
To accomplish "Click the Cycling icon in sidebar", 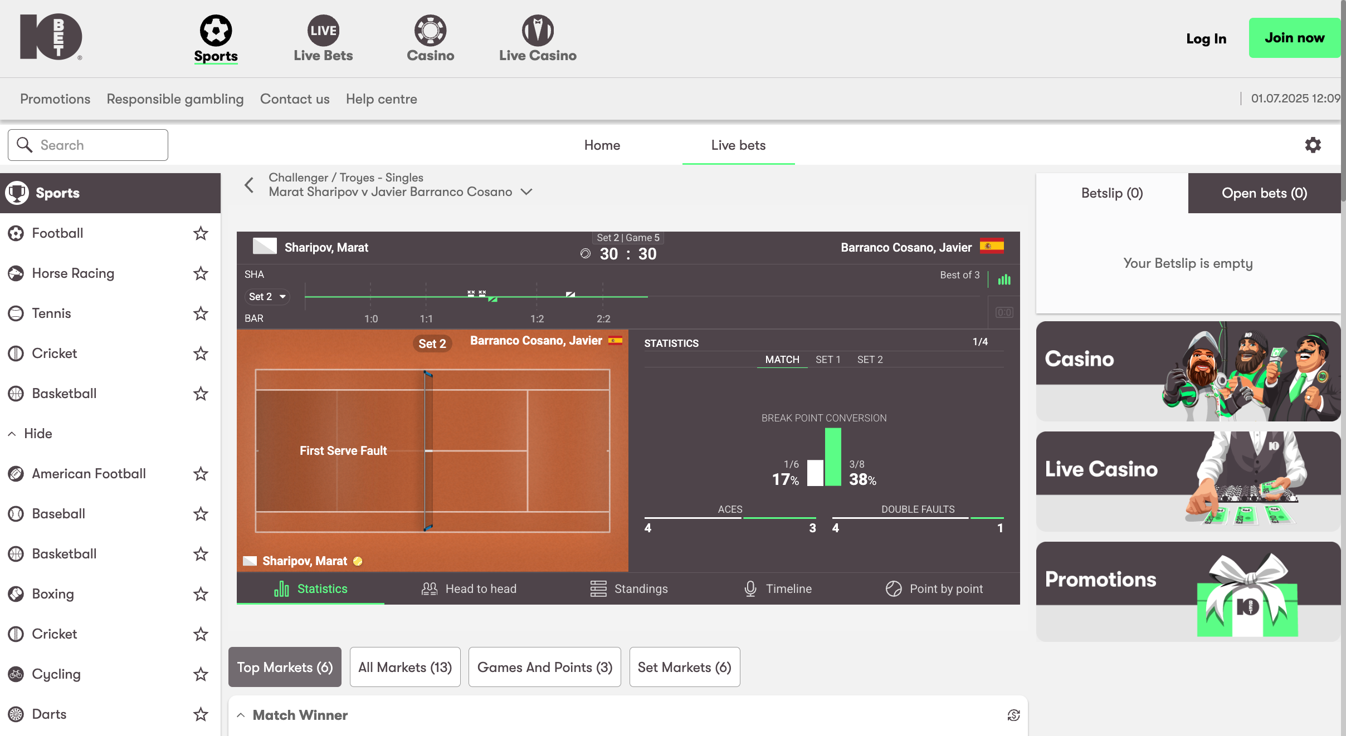I will 16,674.
